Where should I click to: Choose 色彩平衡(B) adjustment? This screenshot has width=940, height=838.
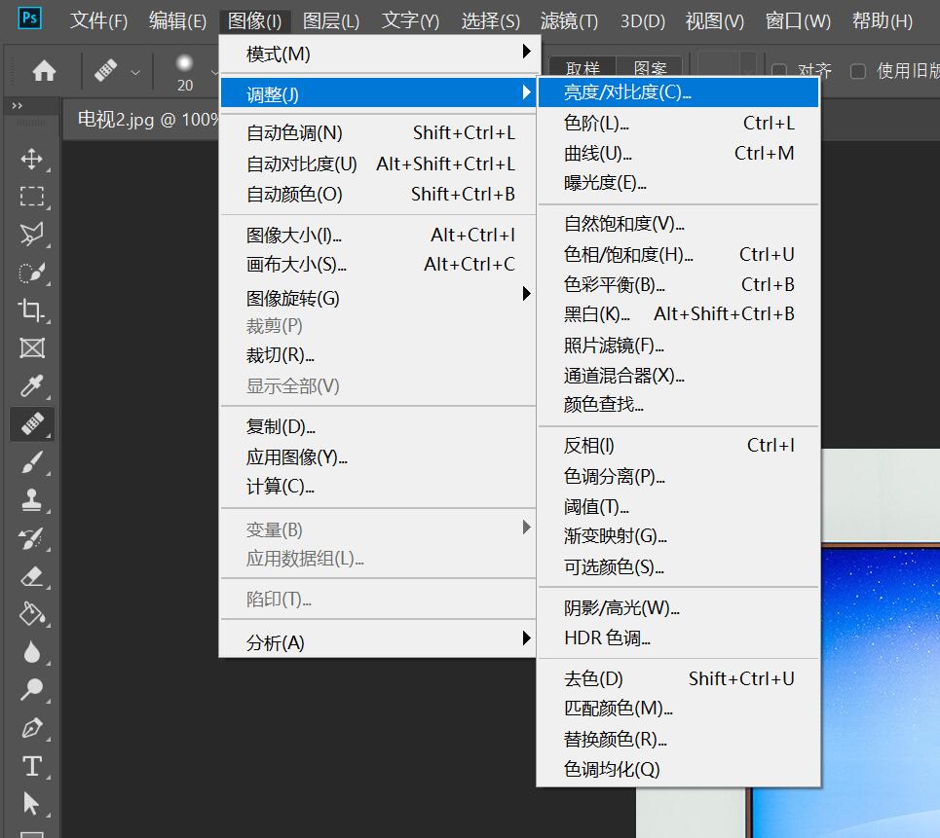tap(678, 284)
